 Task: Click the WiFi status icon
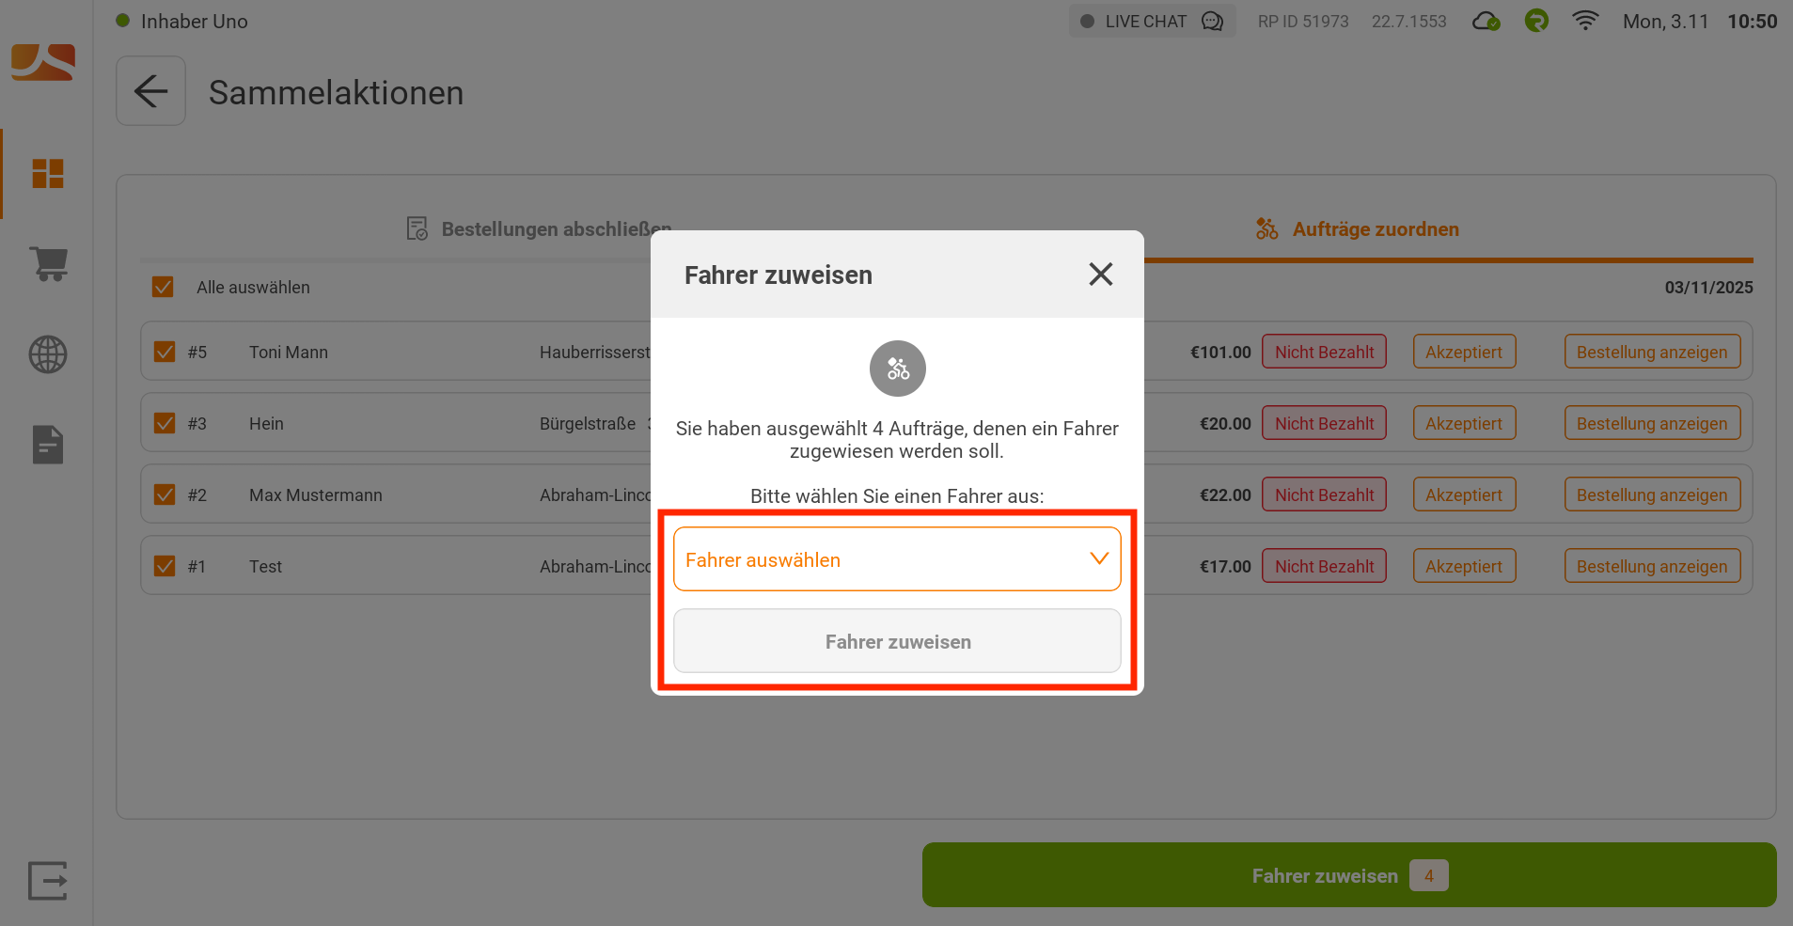coord(1584,21)
